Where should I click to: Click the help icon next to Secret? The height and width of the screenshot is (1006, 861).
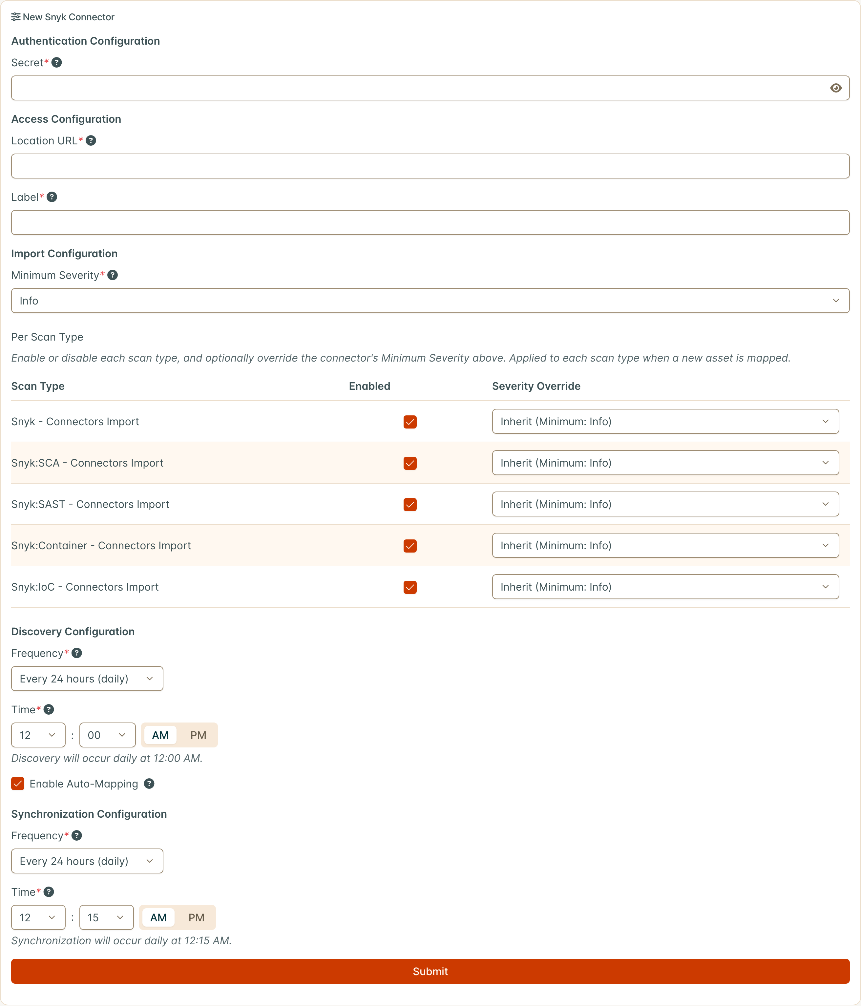click(x=56, y=63)
